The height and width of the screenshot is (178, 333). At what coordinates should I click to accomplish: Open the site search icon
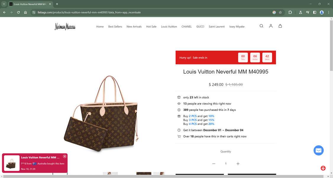point(261,26)
